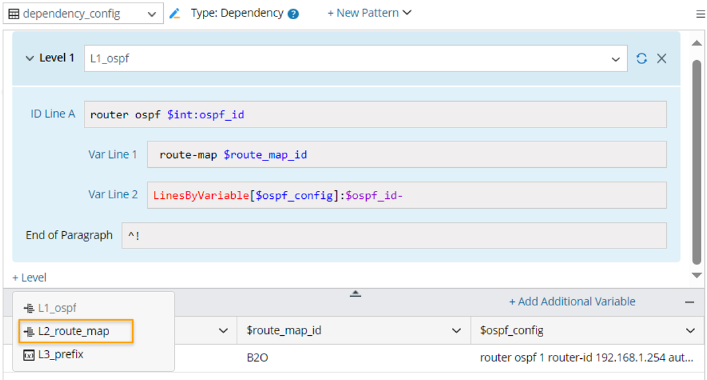707x380 pixels.
Task: Click + Add Additional Variable link
Action: click(x=572, y=301)
